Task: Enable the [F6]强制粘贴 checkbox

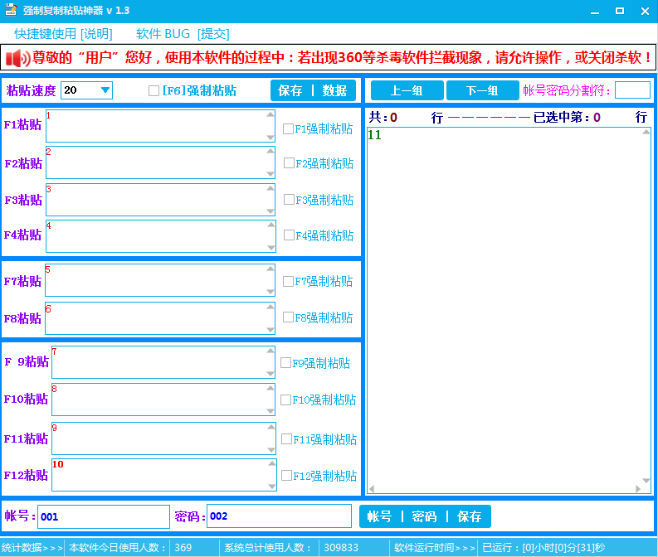Action: (154, 91)
